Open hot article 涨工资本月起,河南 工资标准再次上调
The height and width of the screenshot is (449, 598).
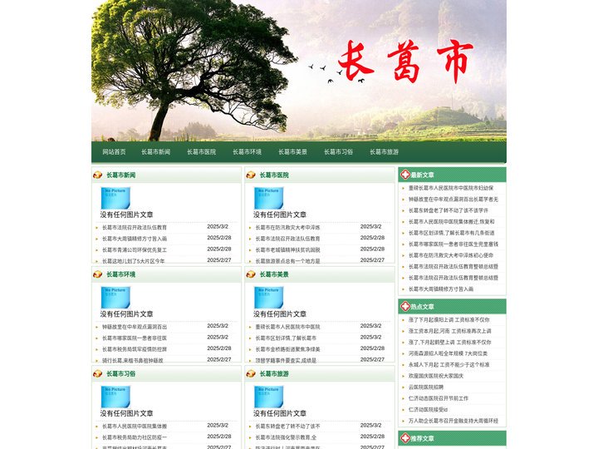tap(449, 331)
